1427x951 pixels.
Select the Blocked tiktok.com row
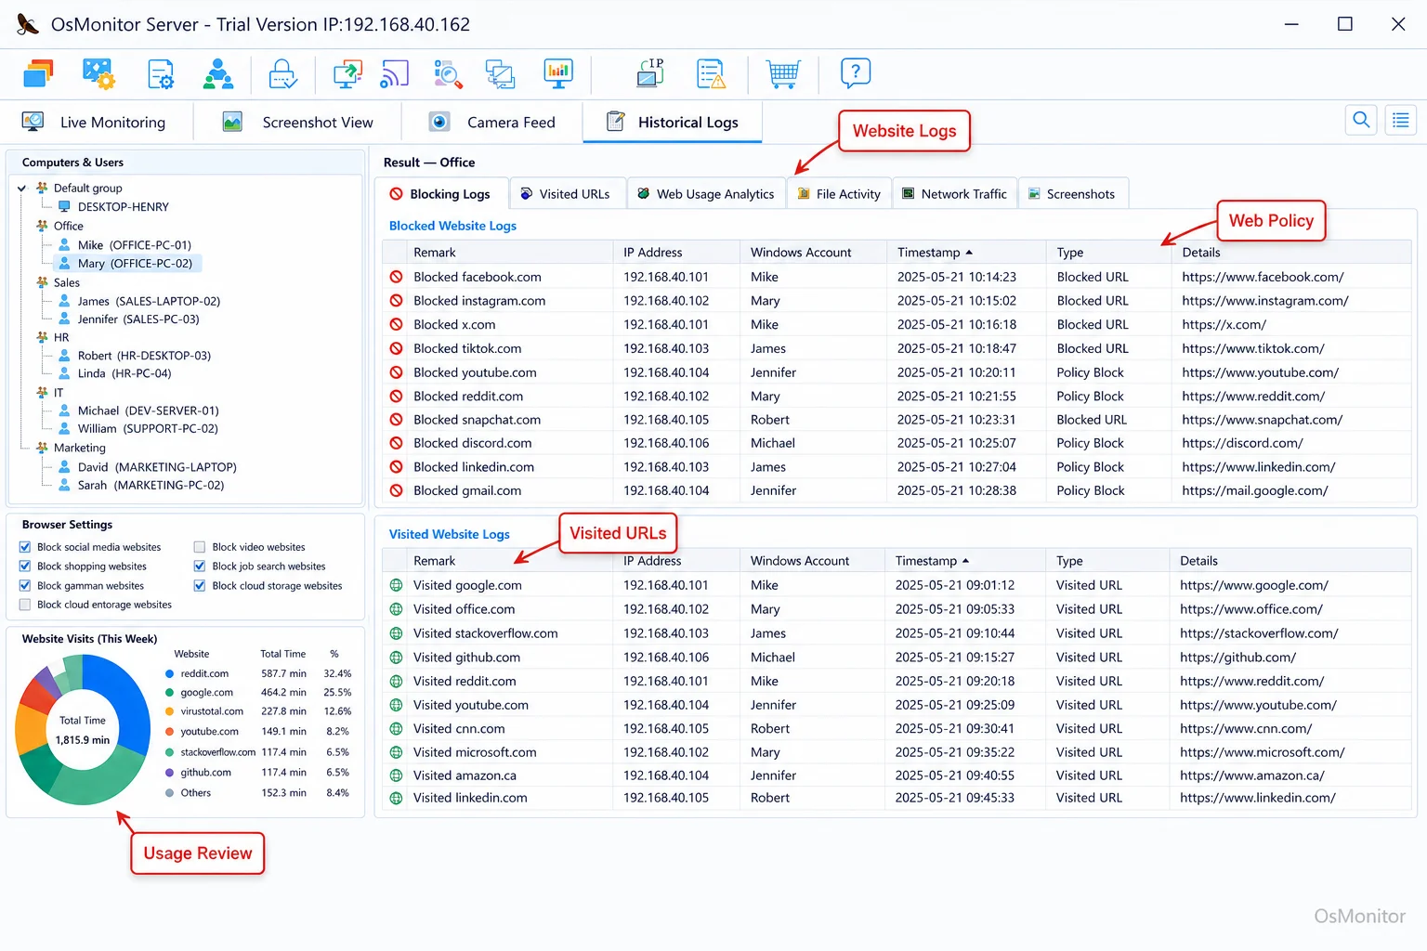point(896,348)
